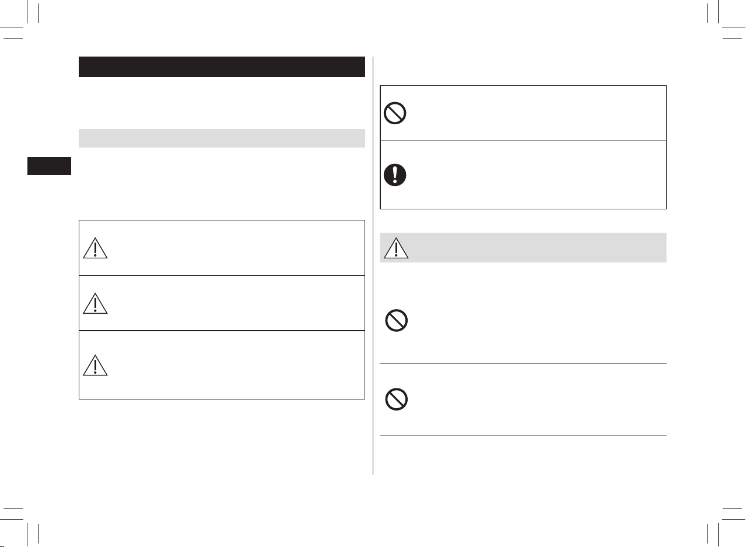Click the warning triangle in the first table row
Viewport: 746px width, 547px height.
click(x=95, y=248)
